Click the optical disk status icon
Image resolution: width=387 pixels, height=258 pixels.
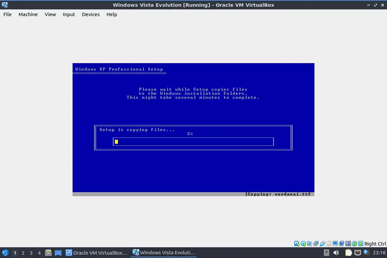(303, 244)
